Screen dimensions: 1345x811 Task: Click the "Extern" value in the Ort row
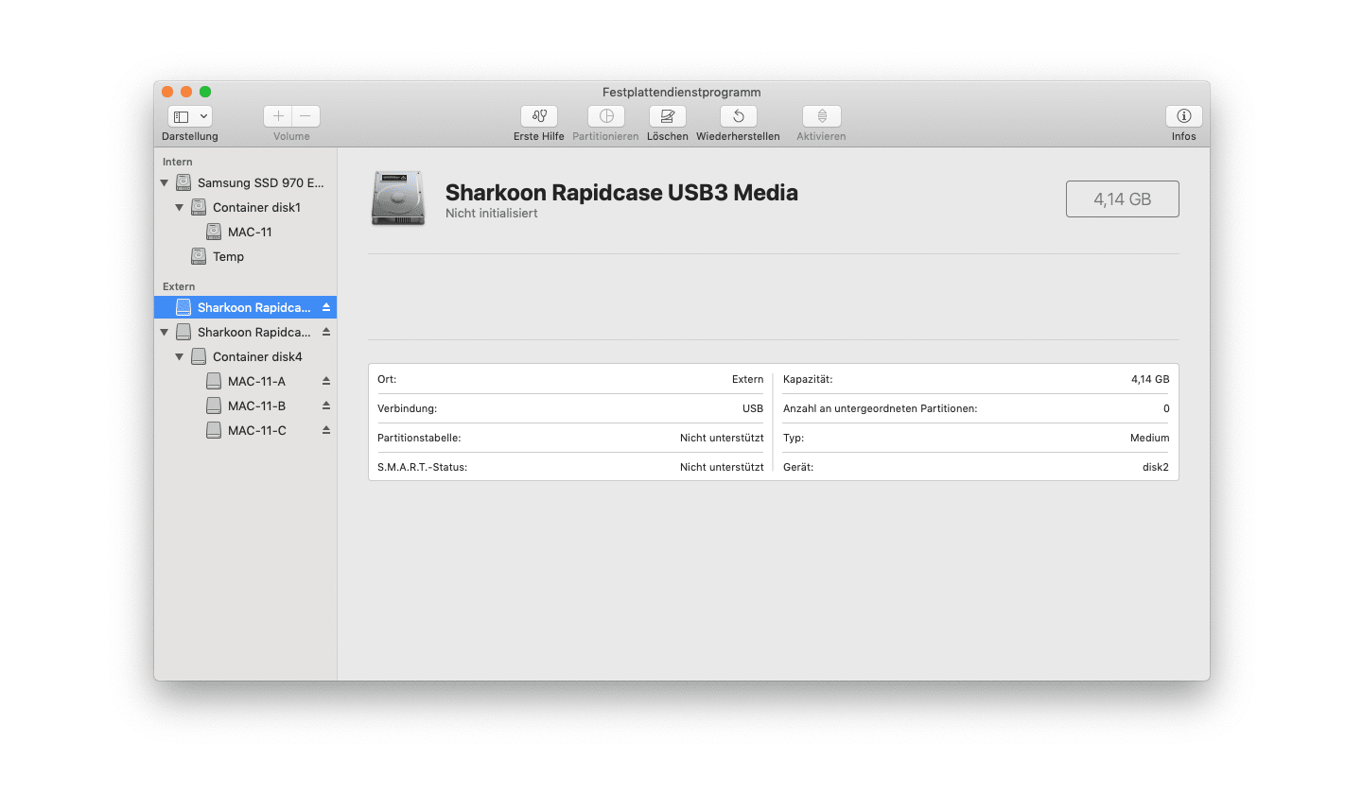(747, 379)
